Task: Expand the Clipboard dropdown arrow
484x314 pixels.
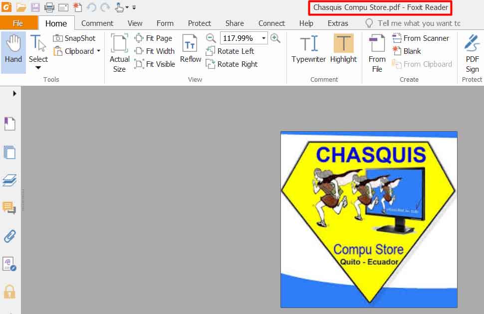Action: (99, 51)
